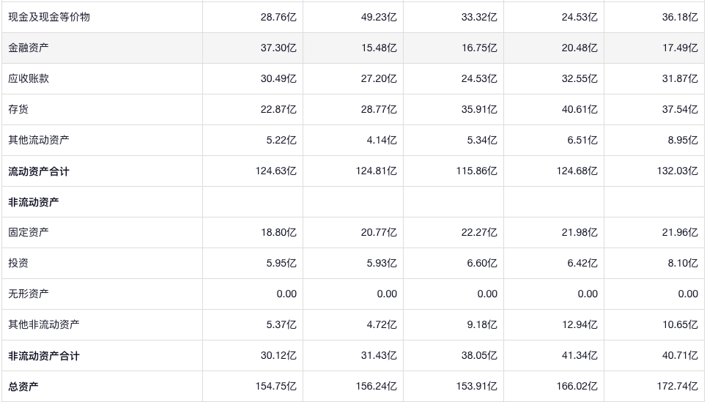Image resolution: width=707 pixels, height=402 pixels.
Task: Select the 无形资产 row label
Action: [29, 294]
